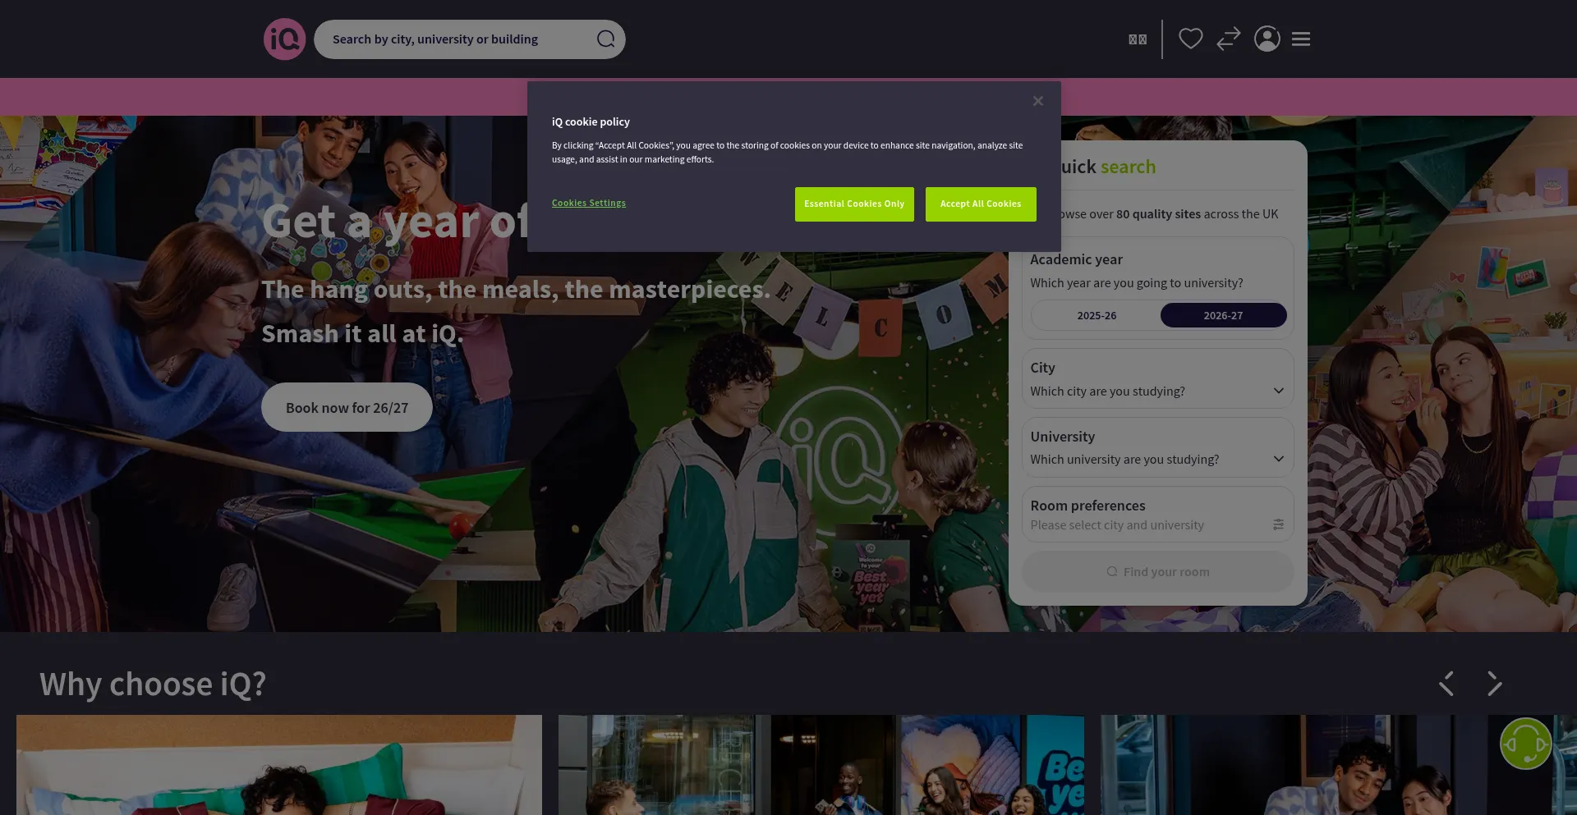The image size is (1577, 815).
Task: Select the 2026-27 academic year
Action: (x=1222, y=315)
